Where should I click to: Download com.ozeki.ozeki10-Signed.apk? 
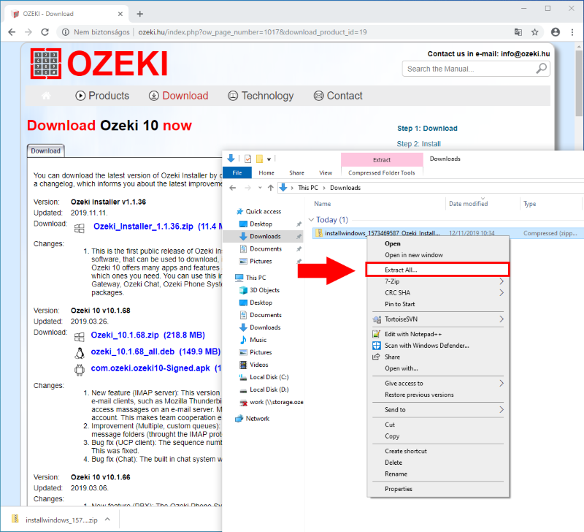coord(156,368)
